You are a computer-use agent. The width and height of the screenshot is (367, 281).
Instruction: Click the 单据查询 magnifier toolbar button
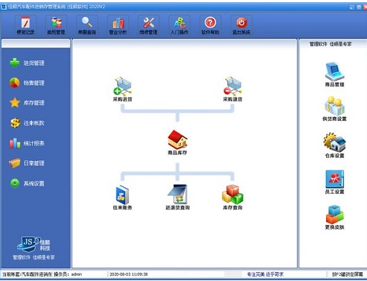click(x=87, y=25)
